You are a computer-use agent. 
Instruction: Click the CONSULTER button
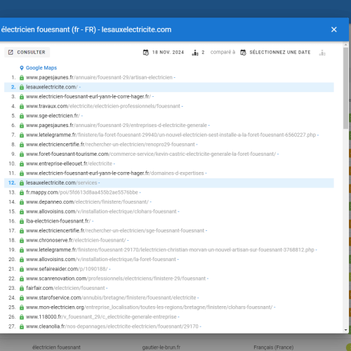[27, 52]
